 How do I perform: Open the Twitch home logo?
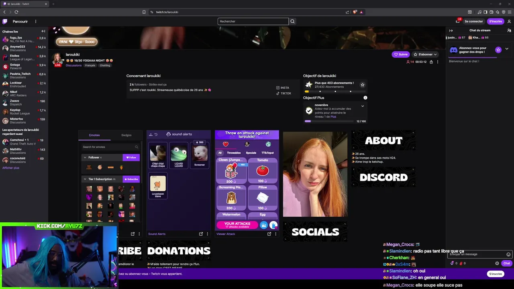[x=5, y=21]
